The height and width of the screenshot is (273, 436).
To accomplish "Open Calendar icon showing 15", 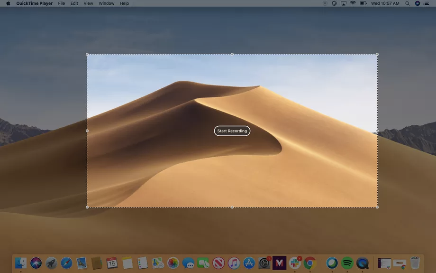I will (112, 263).
